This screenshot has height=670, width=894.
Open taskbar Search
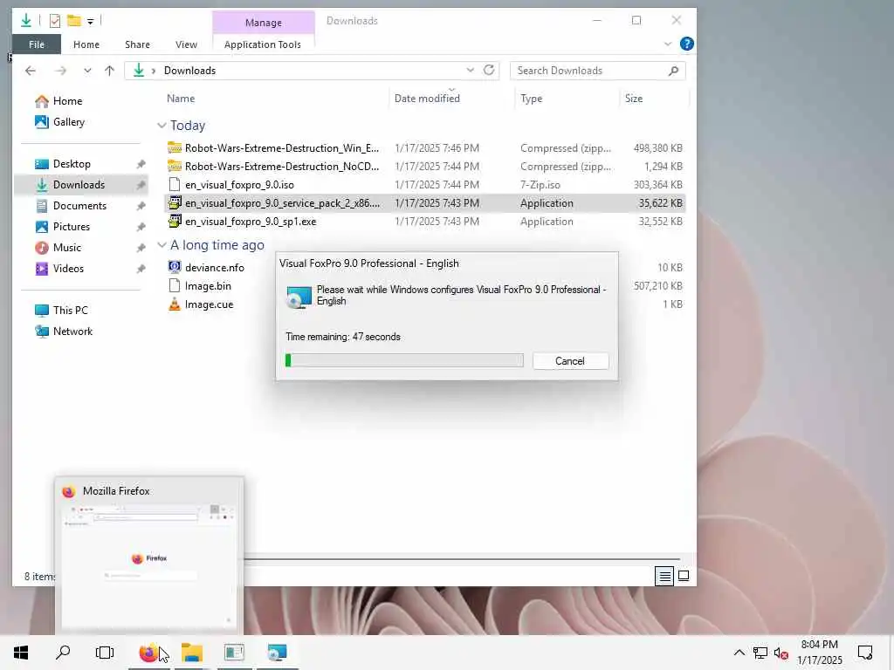point(63,653)
